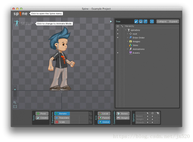
Task: Click the Expand button in Tree
Action: [x=173, y=22]
